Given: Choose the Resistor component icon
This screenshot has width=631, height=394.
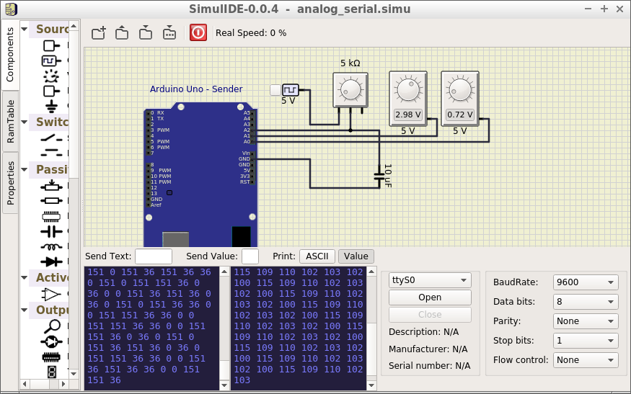Looking at the screenshot, I should 51,201.
